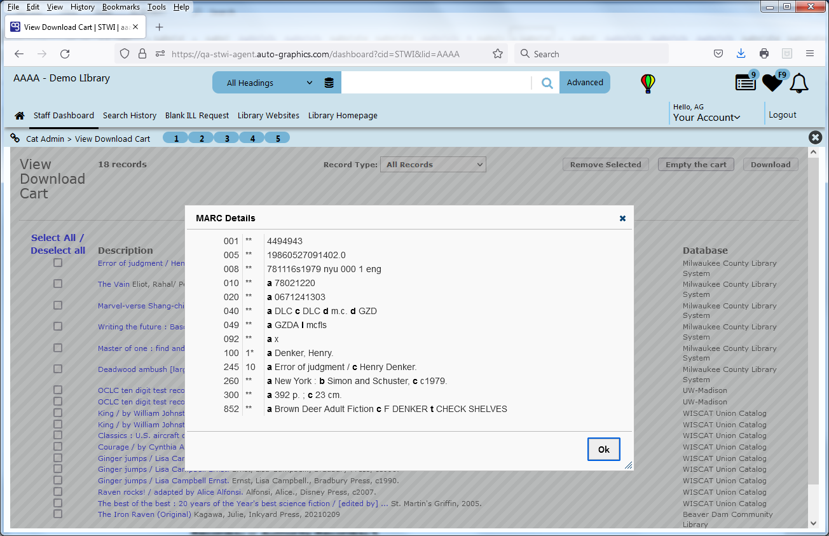Go to the home icon
The height and width of the screenshot is (536, 829).
pyautogui.click(x=20, y=116)
